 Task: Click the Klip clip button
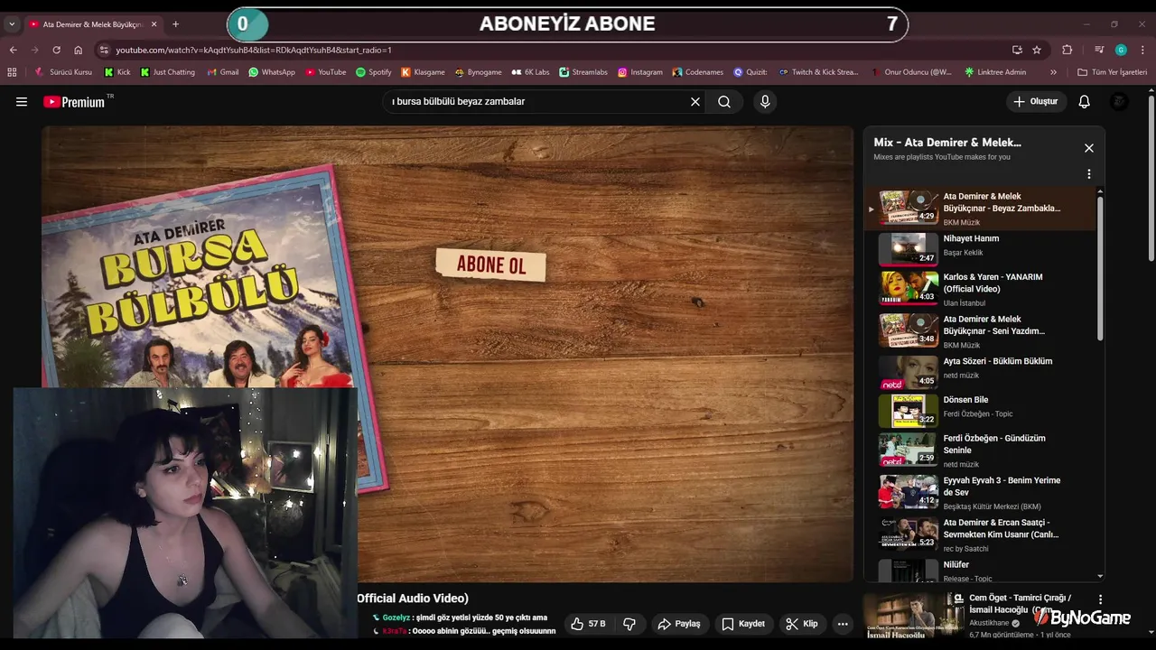pos(802,624)
